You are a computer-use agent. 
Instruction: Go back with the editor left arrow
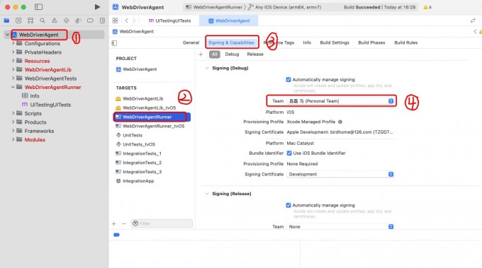127,21
